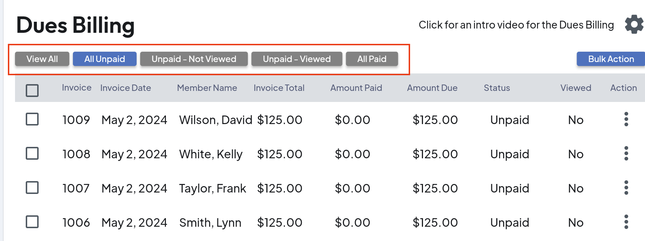Open action menu for invoice 1007
Screen dimensions: 645x241
pyautogui.click(x=626, y=188)
